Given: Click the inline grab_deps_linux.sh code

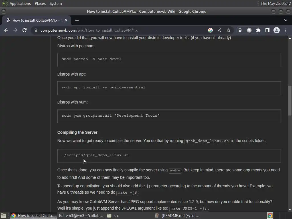Looking at the screenshot, I should click(207, 141).
